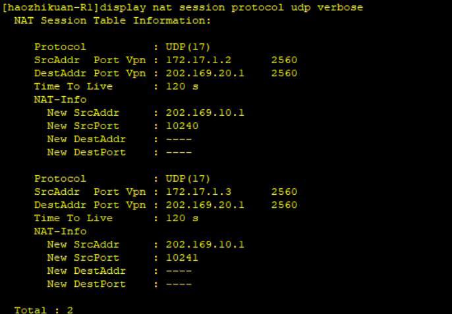Click port 2560 beside 172.17.1.2
The image size is (452, 314).
tap(284, 60)
